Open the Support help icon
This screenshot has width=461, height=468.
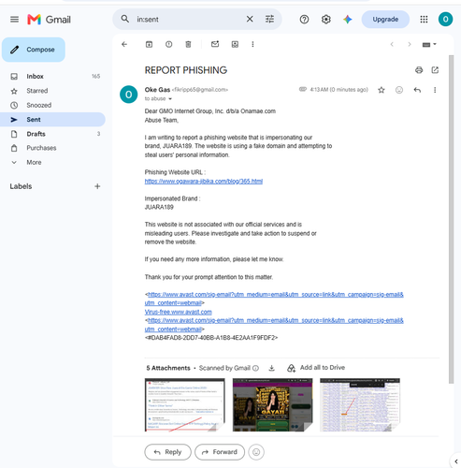(x=304, y=20)
